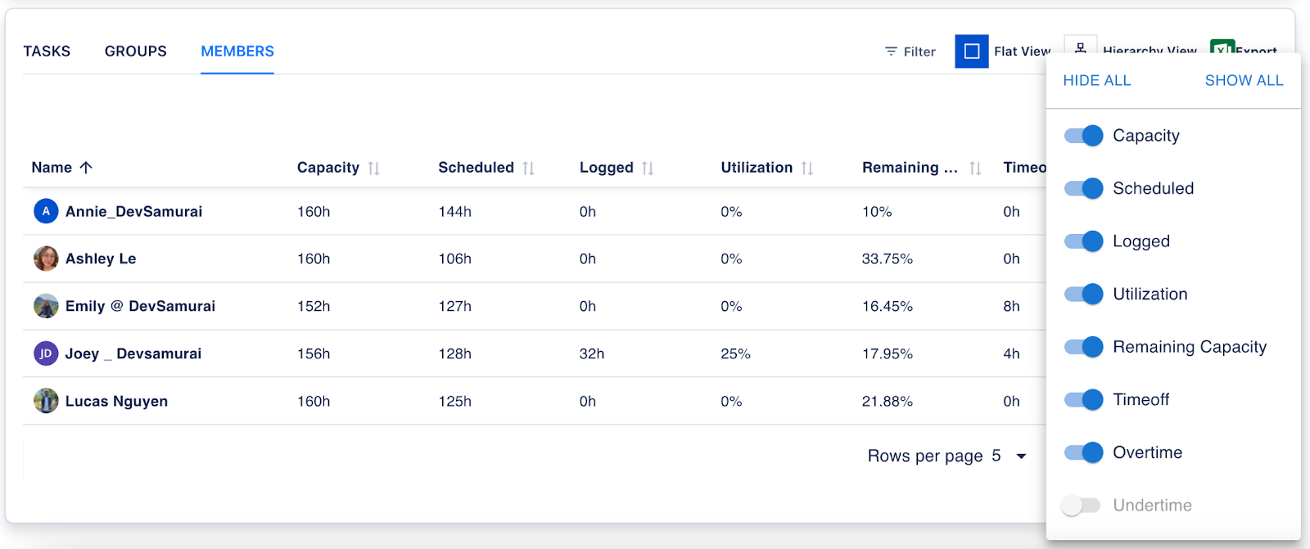Click the Filter lines icon
Screen dimensions: 1310x549
tap(891, 52)
